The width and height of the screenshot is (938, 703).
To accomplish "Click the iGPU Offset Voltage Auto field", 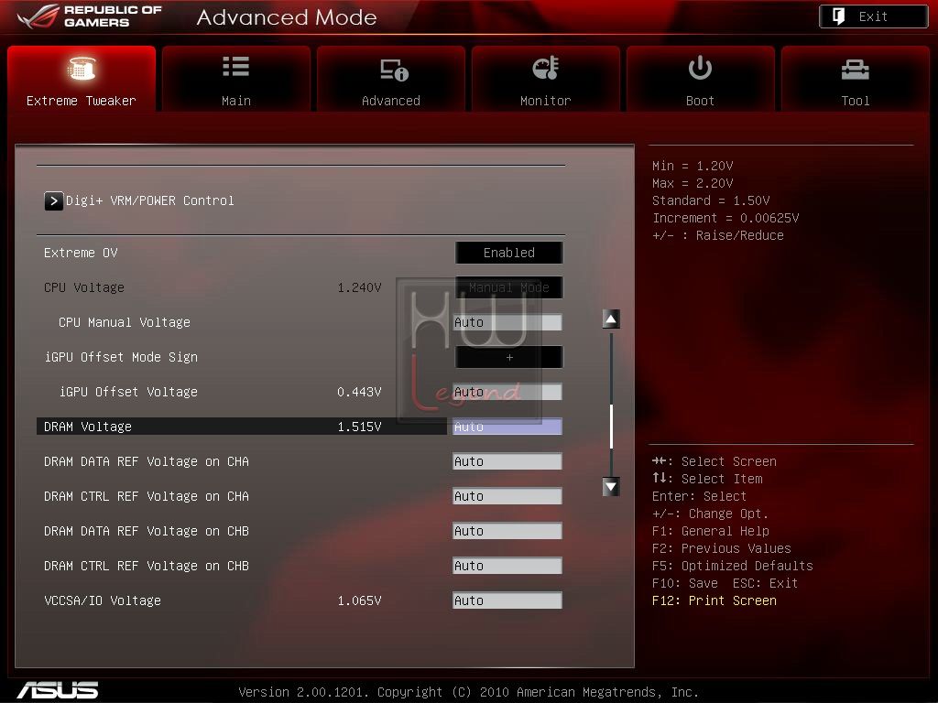I will pyautogui.click(x=507, y=392).
